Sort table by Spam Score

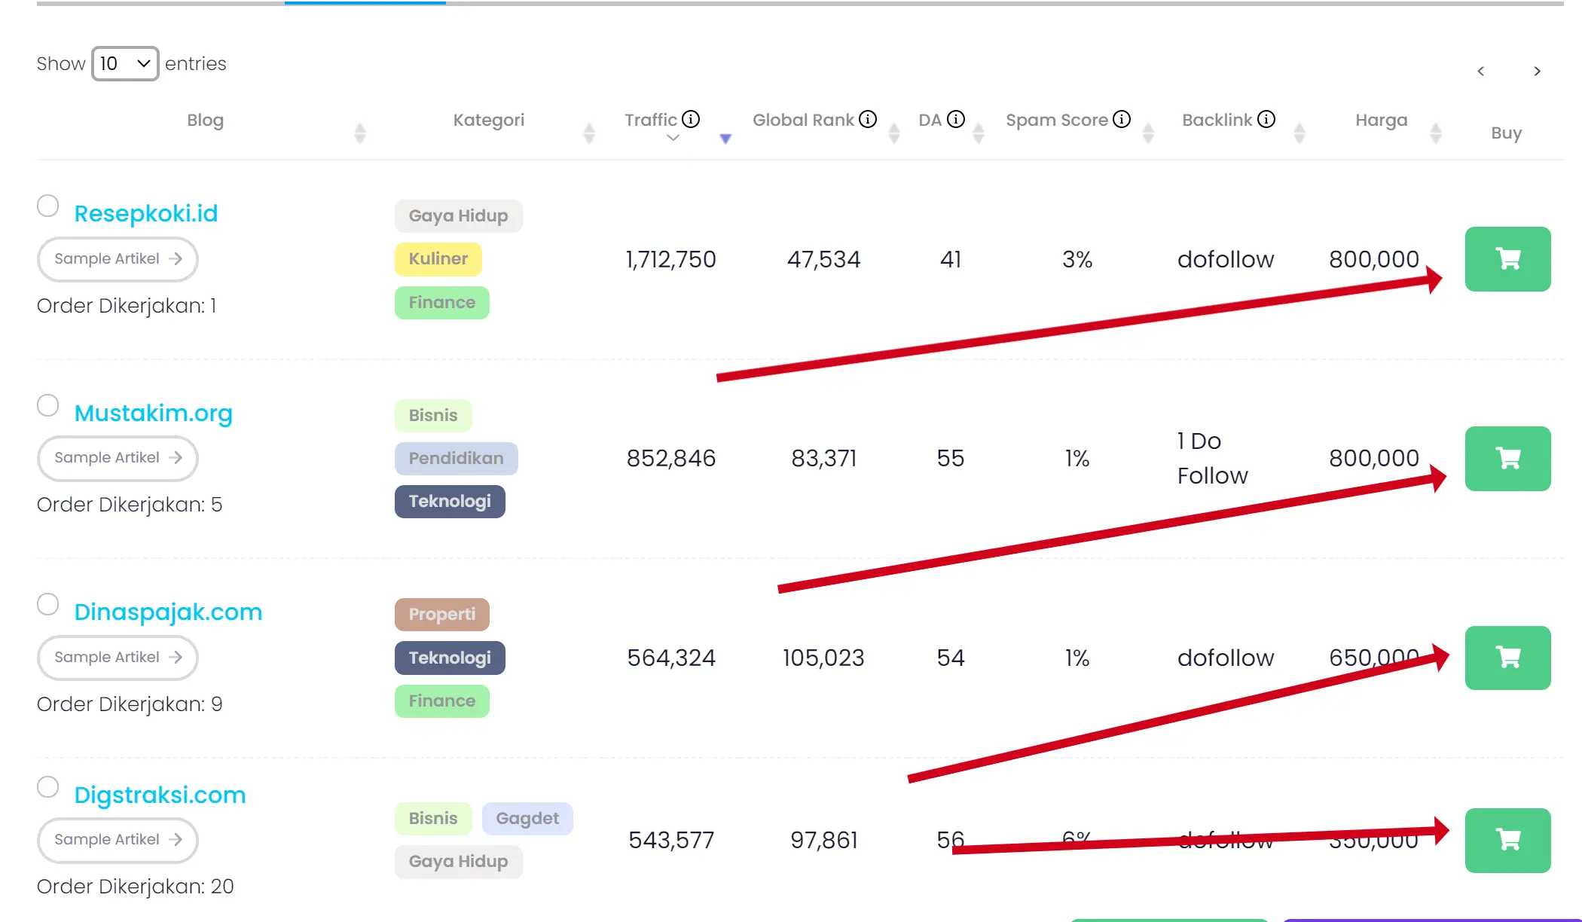(x=1148, y=133)
